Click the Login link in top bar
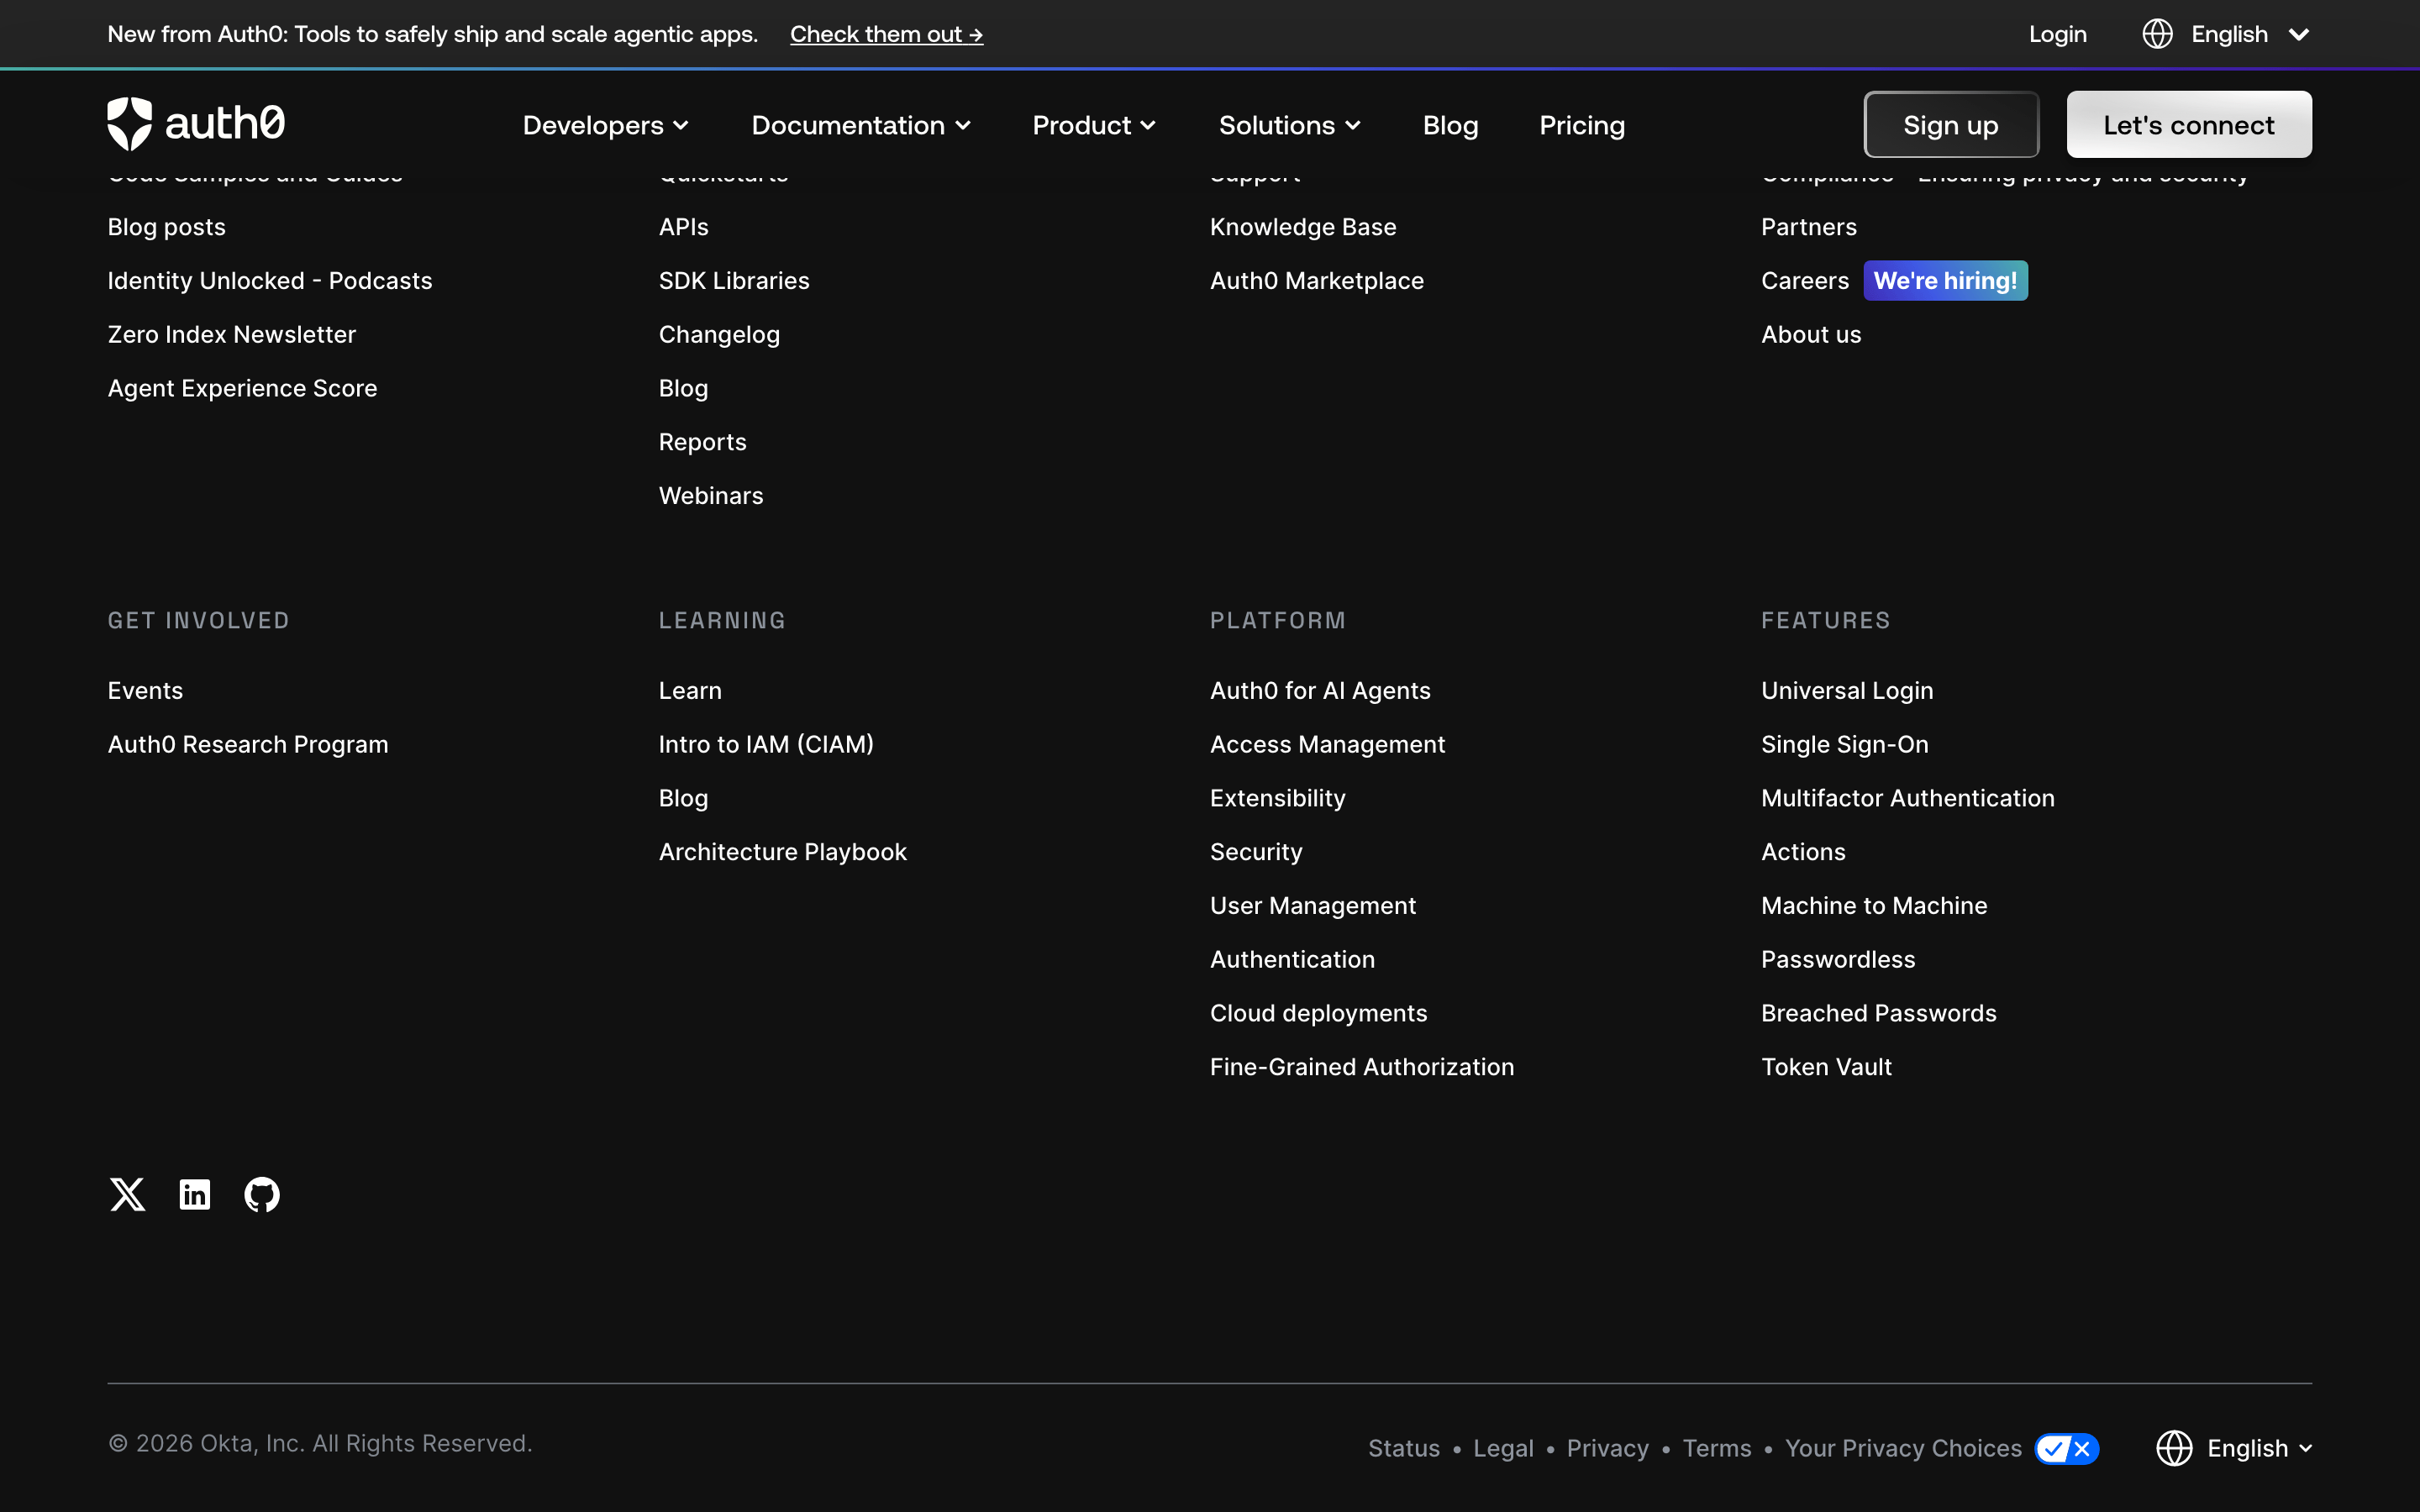Image resolution: width=2420 pixels, height=1512 pixels. [2057, 34]
